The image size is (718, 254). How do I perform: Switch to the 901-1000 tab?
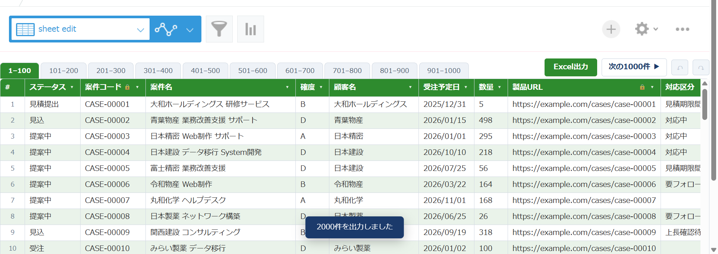point(444,71)
